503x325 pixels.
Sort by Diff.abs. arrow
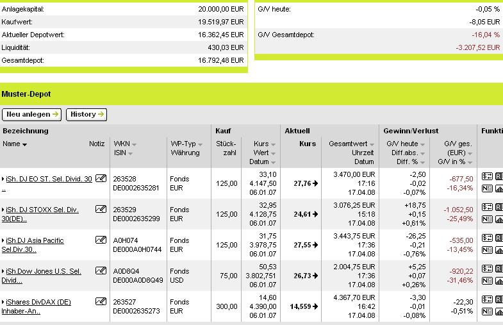pyautogui.click(x=422, y=154)
